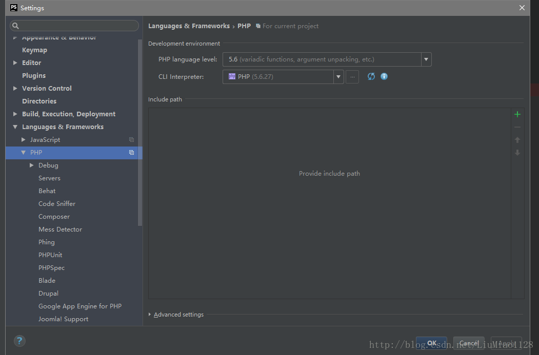This screenshot has height=355, width=539.
Task: Open PHP language level dropdown arrow
Action: [x=426, y=59]
